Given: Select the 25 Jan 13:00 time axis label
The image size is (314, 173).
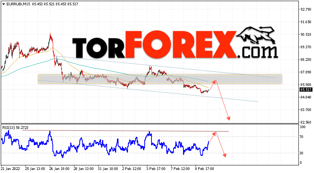Looking at the screenshot, I should 35,168.
